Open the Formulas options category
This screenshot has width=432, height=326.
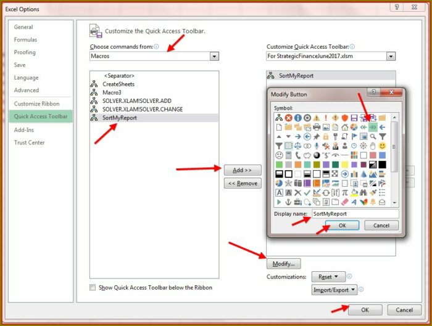click(x=25, y=39)
